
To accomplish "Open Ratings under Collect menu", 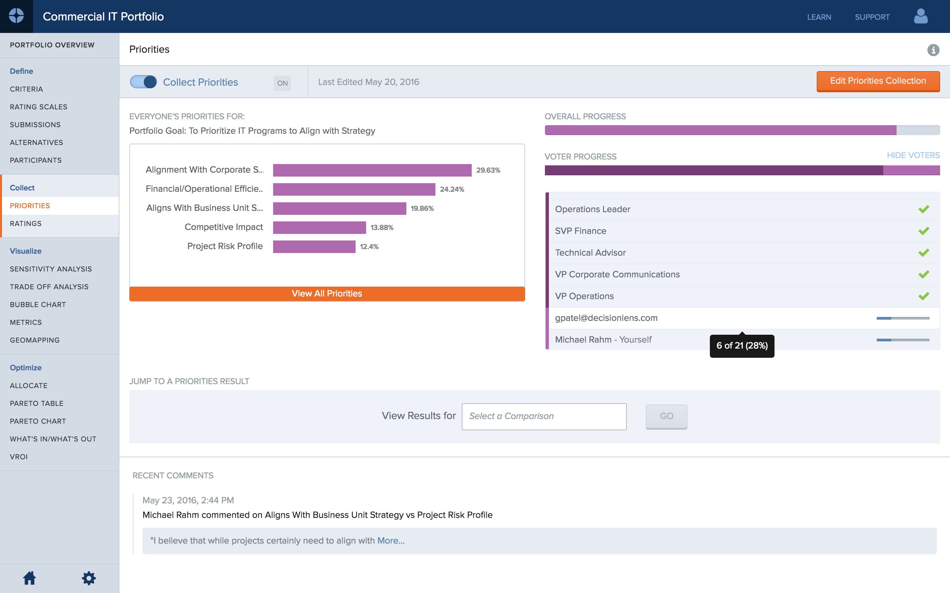I will coord(26,223).
